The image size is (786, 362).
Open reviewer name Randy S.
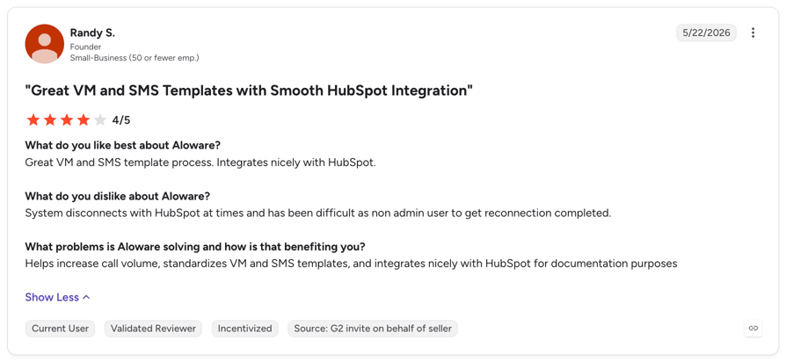(92, 33)
